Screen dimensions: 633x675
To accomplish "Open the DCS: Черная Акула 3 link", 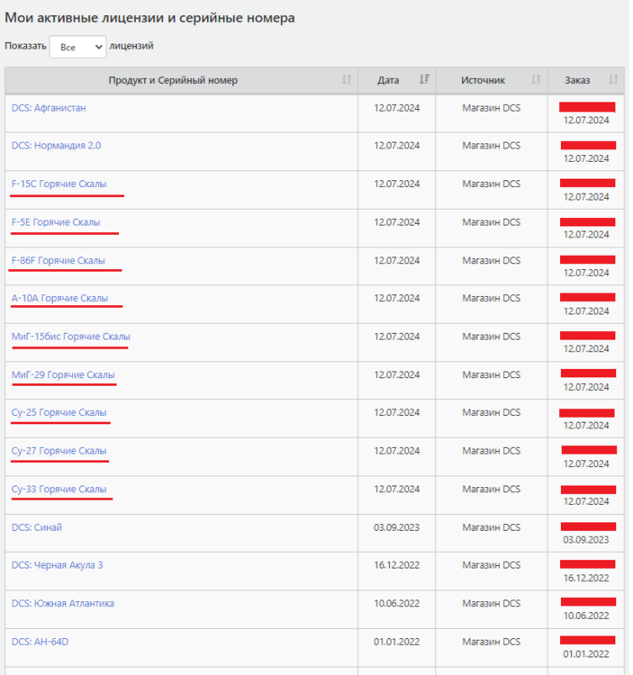I will point(57,565).
